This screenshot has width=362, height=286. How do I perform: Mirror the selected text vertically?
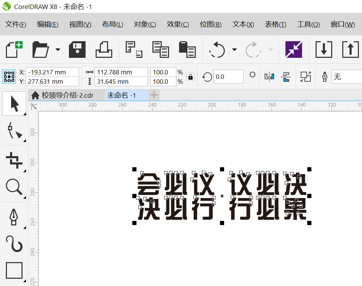click(286, 77)
